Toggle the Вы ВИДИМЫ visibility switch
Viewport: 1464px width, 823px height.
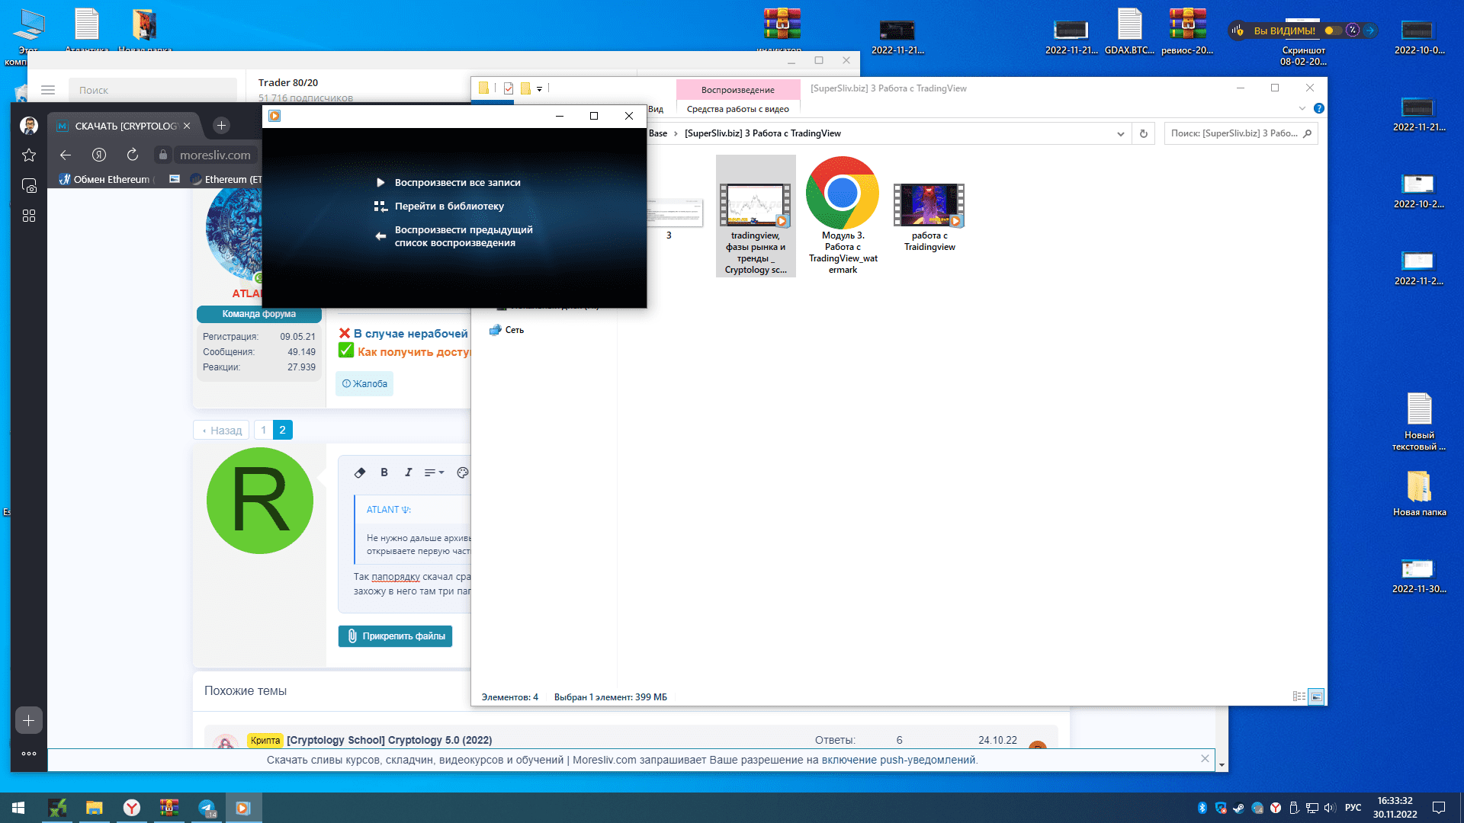tap(1333, 30)
